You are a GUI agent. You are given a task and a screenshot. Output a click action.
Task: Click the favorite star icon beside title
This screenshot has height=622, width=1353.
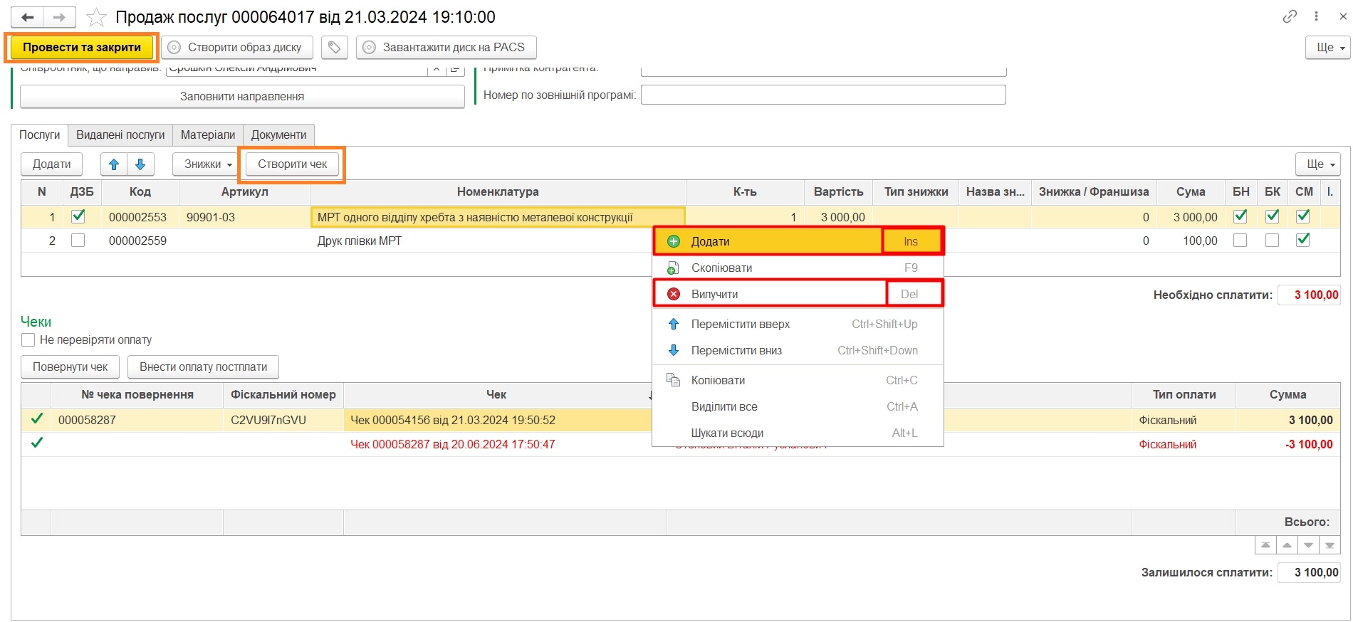(x=96, y=17)
